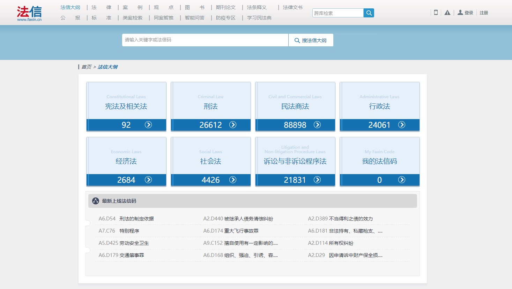
Task: Click the count 26612 on 刑法 card
Action: coord(210,125)
